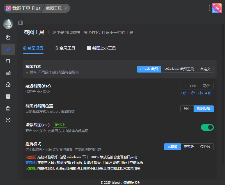Image resolution: width=225 pixels, height=185 pixels.
Task: Open the T-shirt skin sidebar icon
Action: pyautogui.click(x=8, y=61)
